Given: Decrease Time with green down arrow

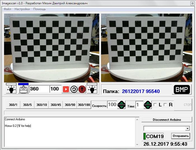Looking at the screenshot, I should (x=148, y=107).
